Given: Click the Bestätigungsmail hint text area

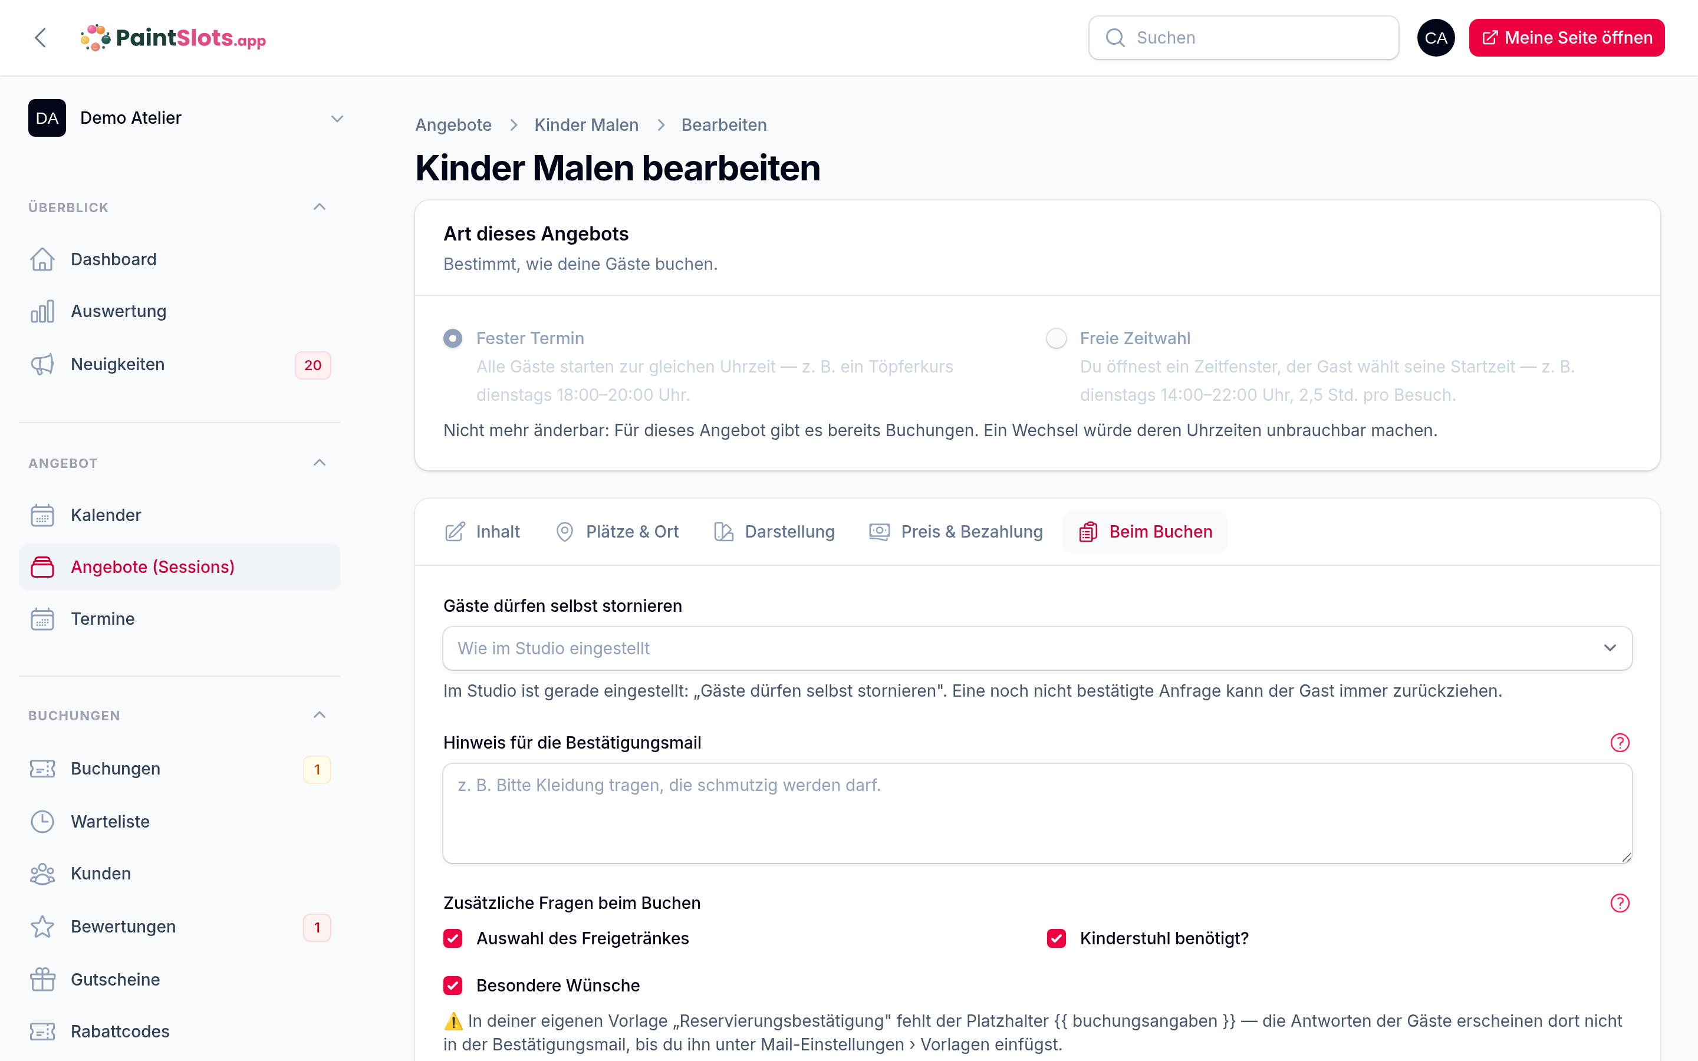Looking at the screenshot, I should tap(1037, 813).
